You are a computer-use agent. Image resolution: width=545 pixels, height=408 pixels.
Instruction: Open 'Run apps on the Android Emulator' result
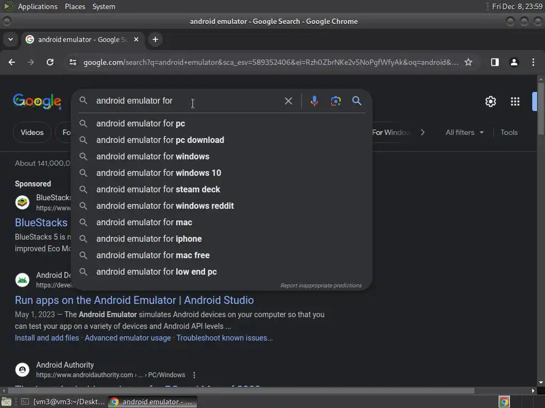[x=134, y=300]
